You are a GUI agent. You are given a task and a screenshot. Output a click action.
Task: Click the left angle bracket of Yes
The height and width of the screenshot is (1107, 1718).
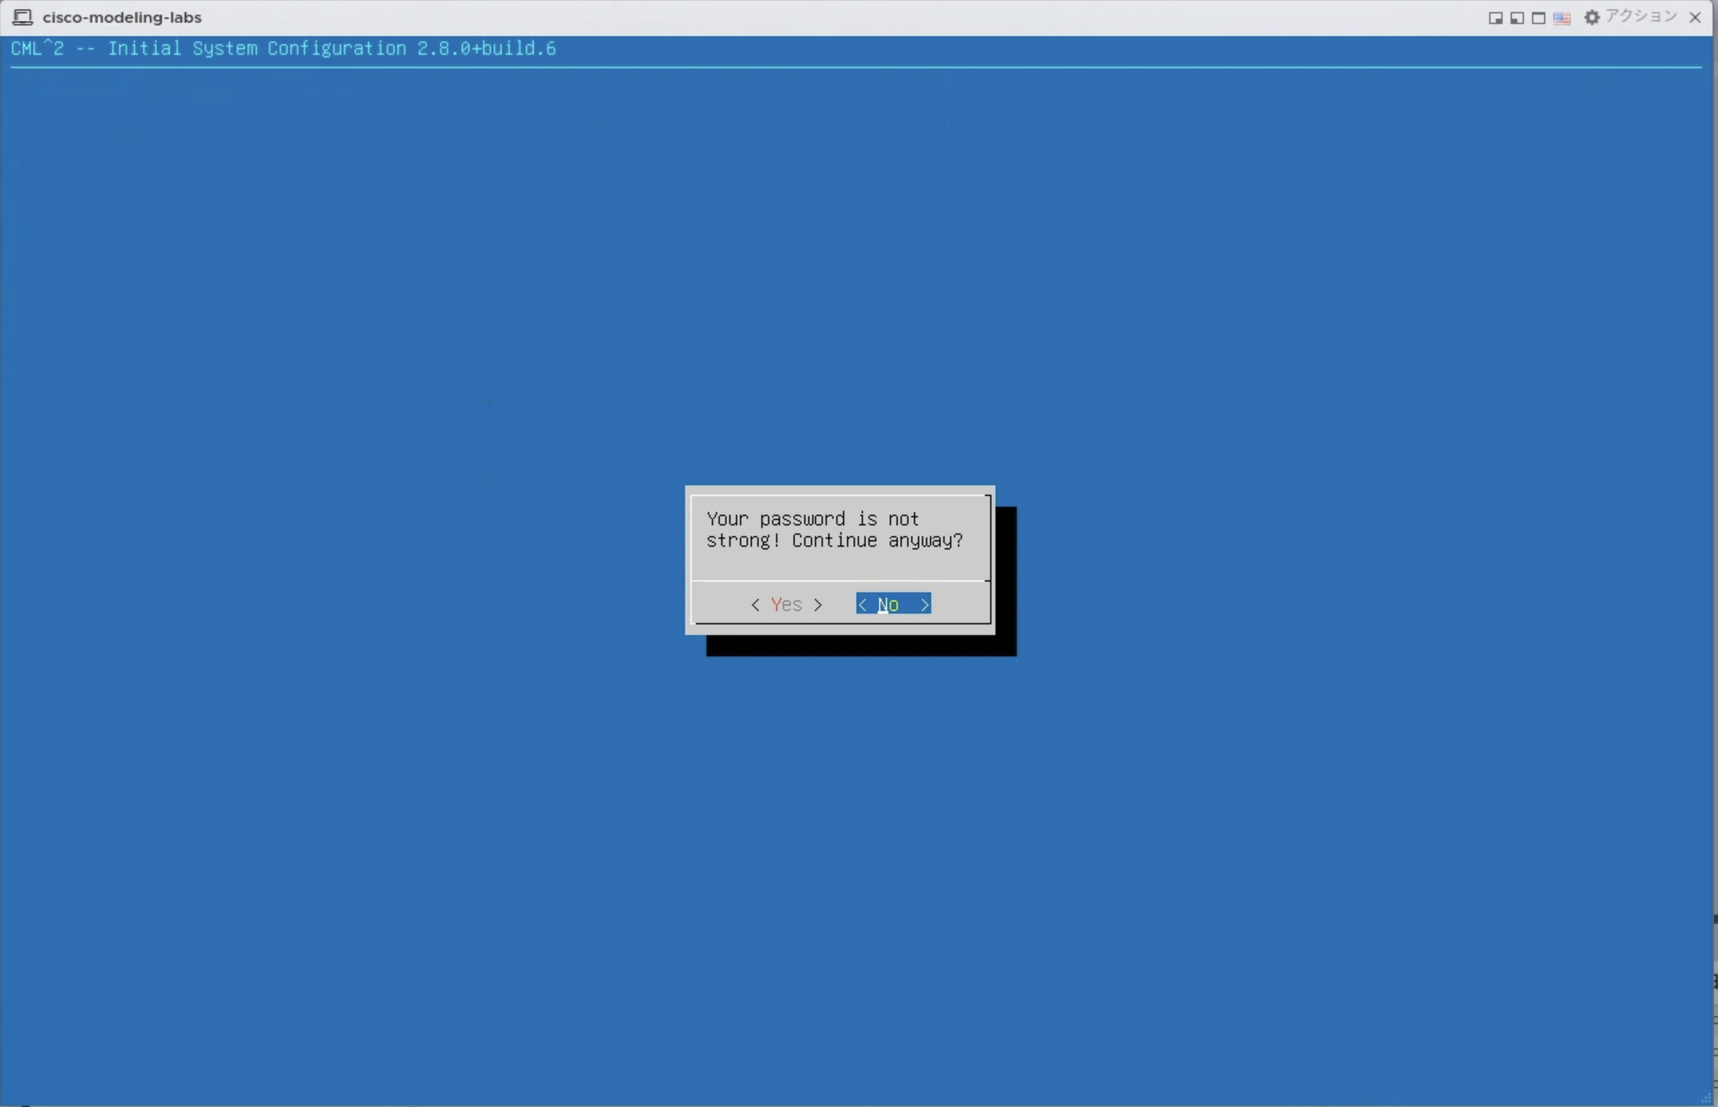coord(755,605)
